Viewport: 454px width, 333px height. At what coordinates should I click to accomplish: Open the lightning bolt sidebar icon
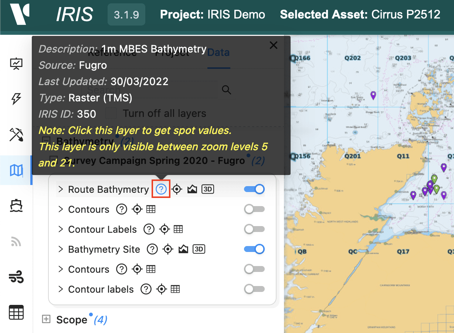coord(16,99)
